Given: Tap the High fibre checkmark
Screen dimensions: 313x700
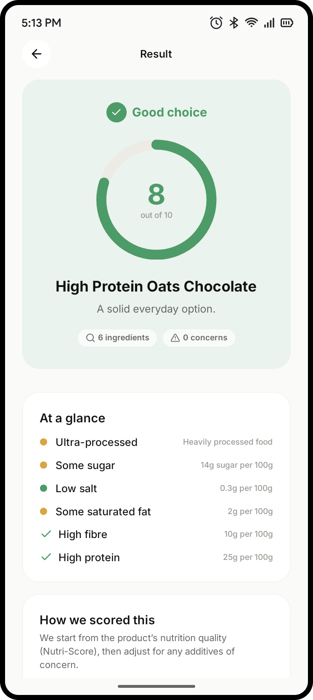Looking at the screenshot, I should [x=46, y=534].
